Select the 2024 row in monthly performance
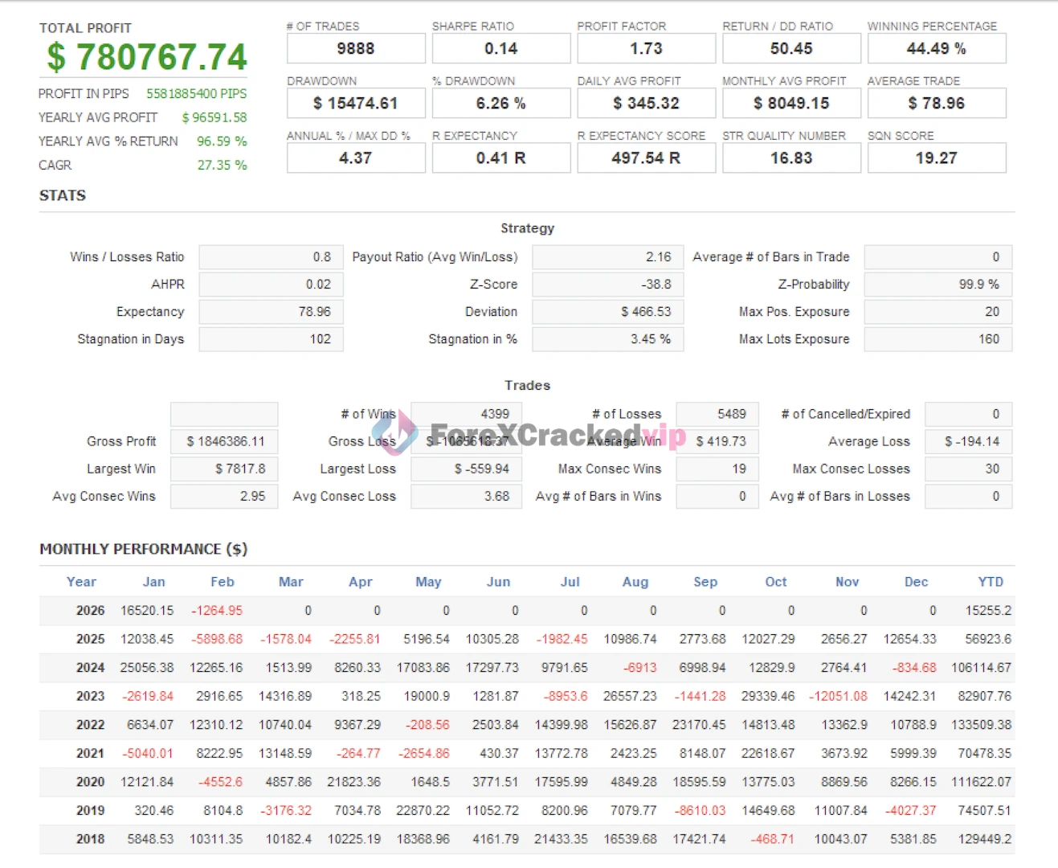 90,668
